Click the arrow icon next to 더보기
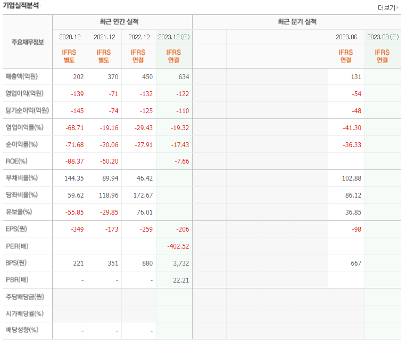The image size is (406, 341). [x=397, y=7]
